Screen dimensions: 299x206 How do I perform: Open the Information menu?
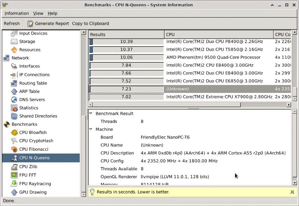(17, 13)
